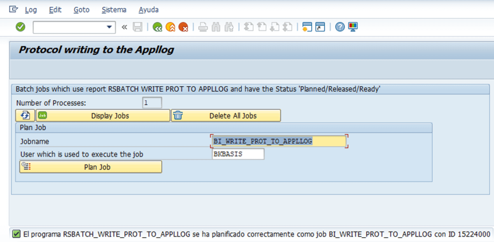Click the orange Exit icon
Image resolution: width=494 pixels, height=242 pixels.
[170, 27]
